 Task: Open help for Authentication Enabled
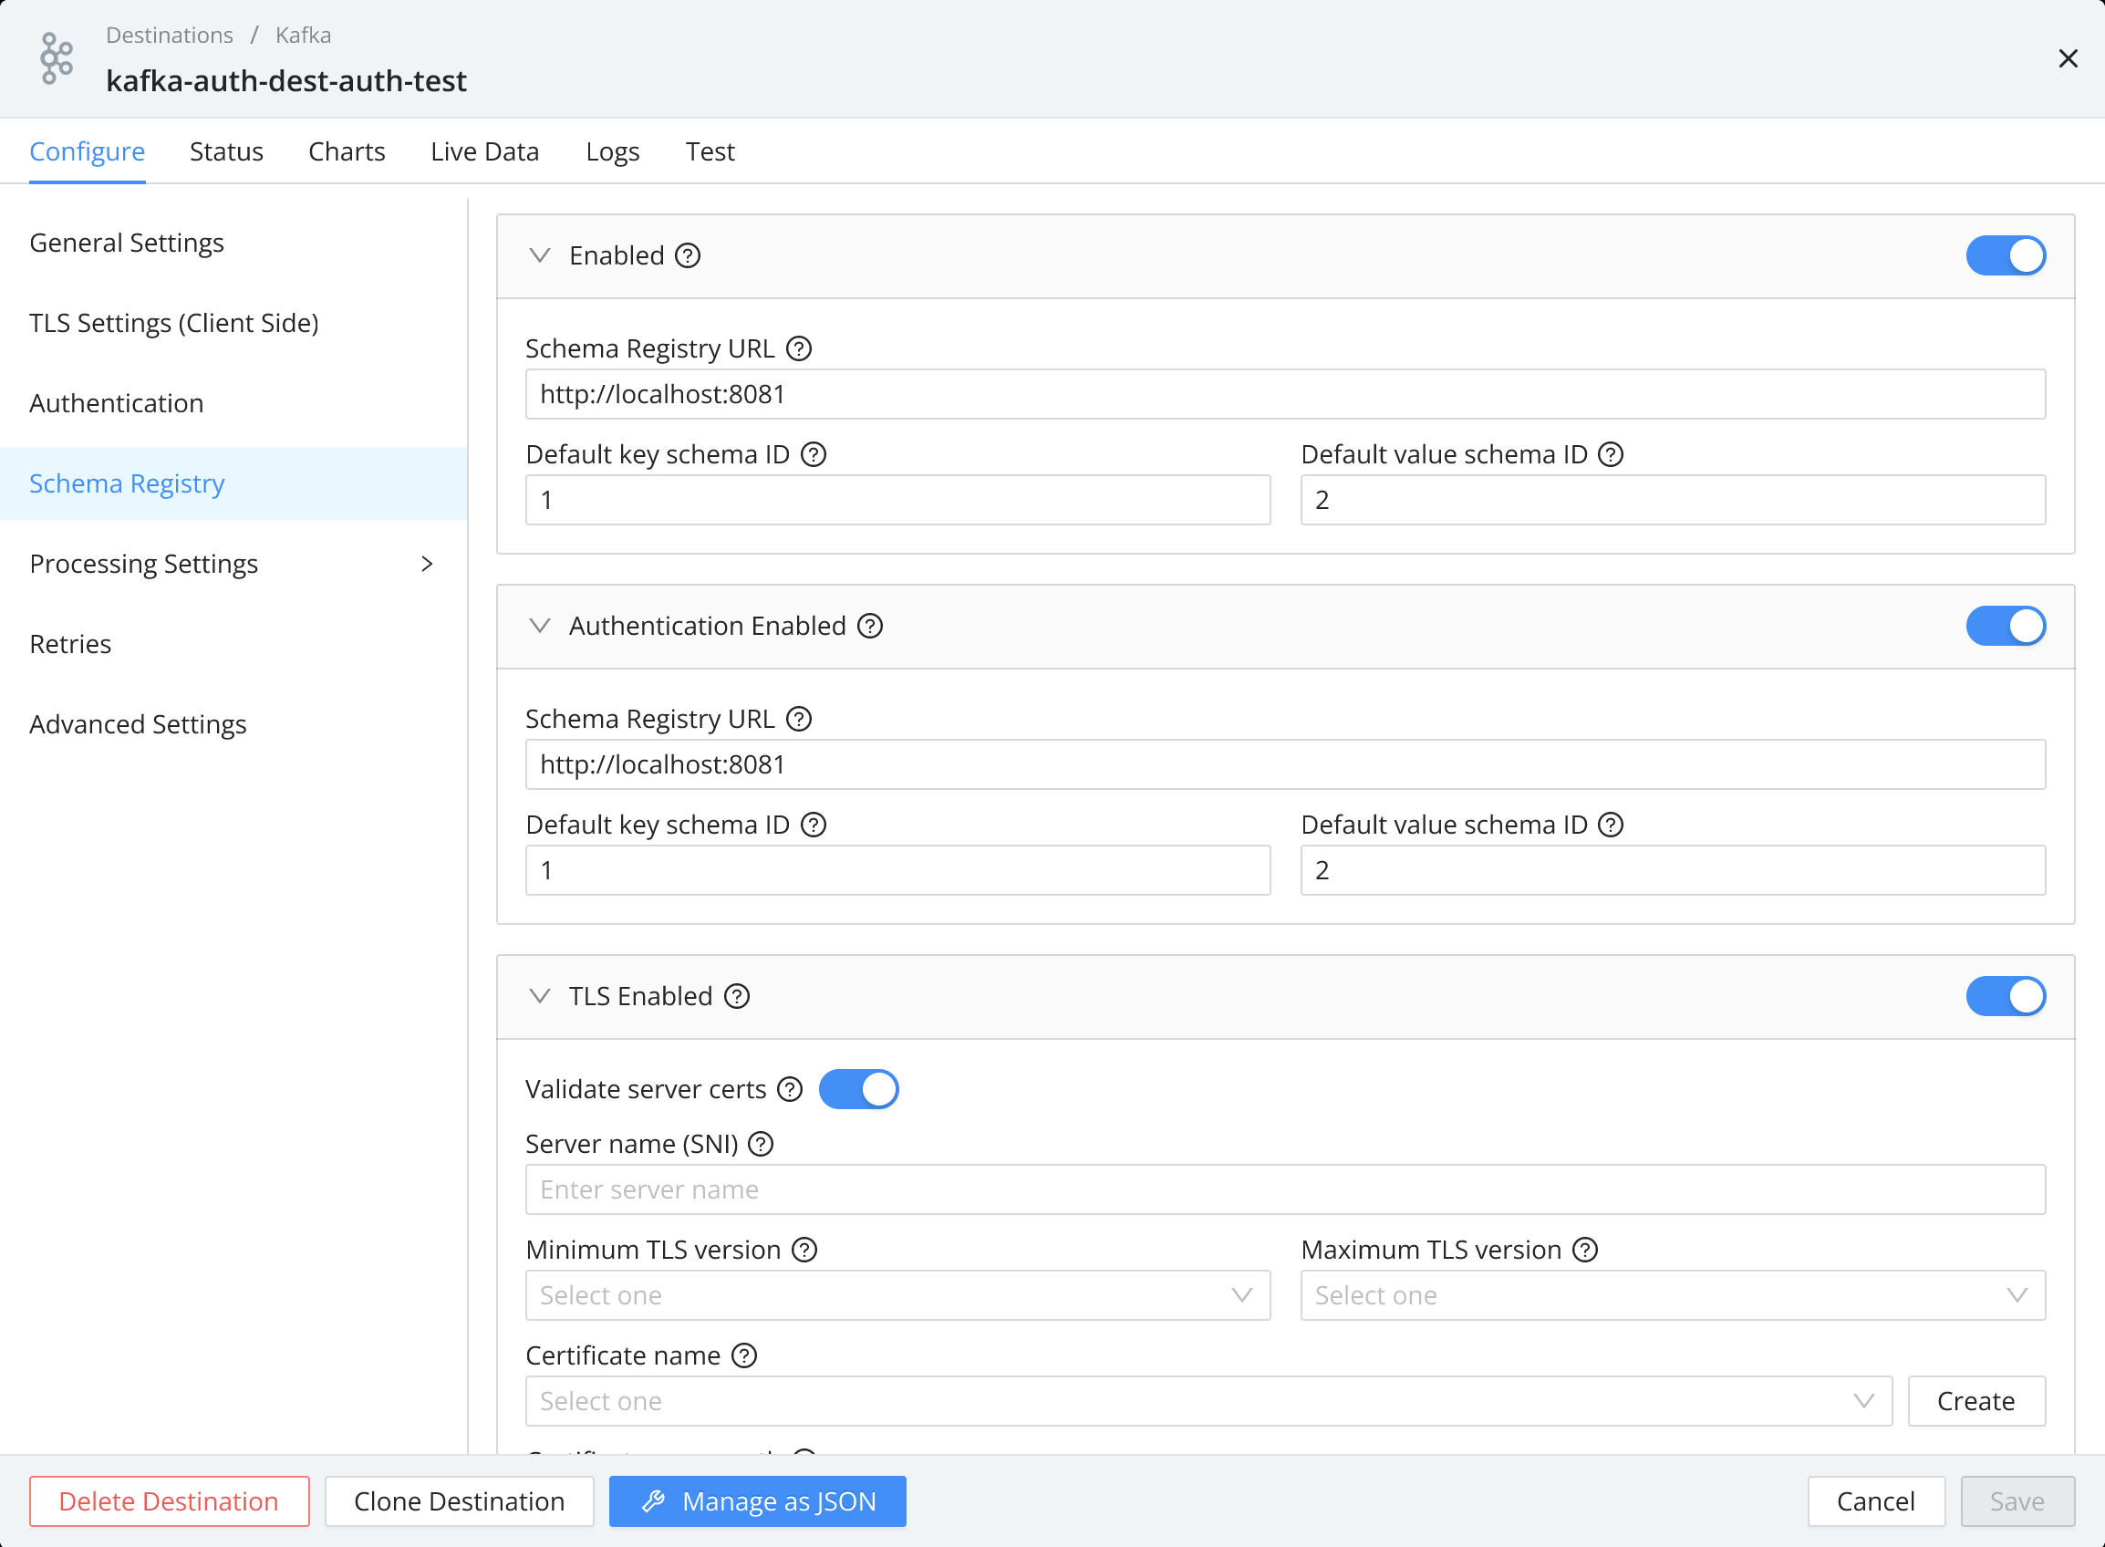(870, 626)
